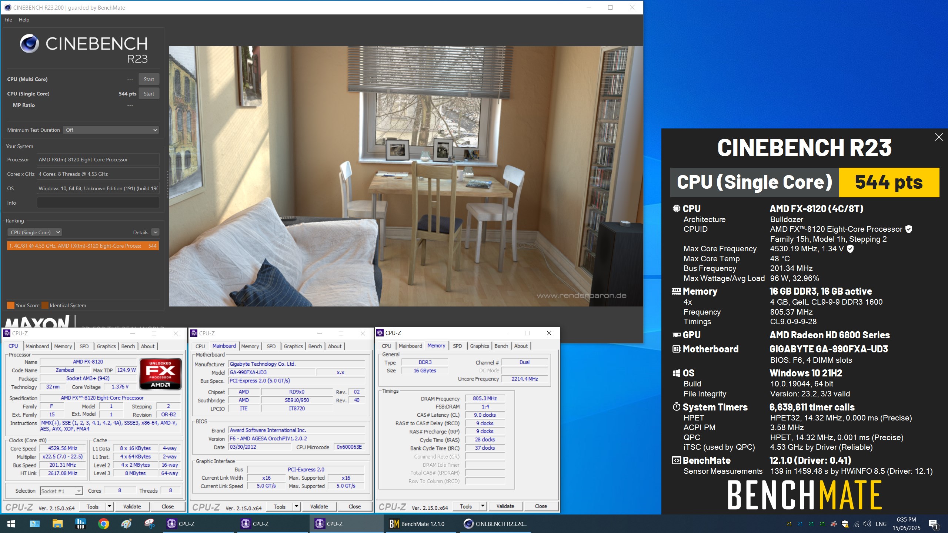Switch to Memory tab in CPU-Z CPU window
The width and height of the screenshot is (948, 533).
coord(63,346)
